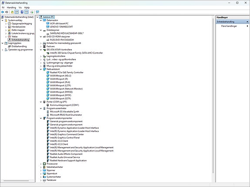
Task: Open the Handling menu
Action: (x=11, y=7)
